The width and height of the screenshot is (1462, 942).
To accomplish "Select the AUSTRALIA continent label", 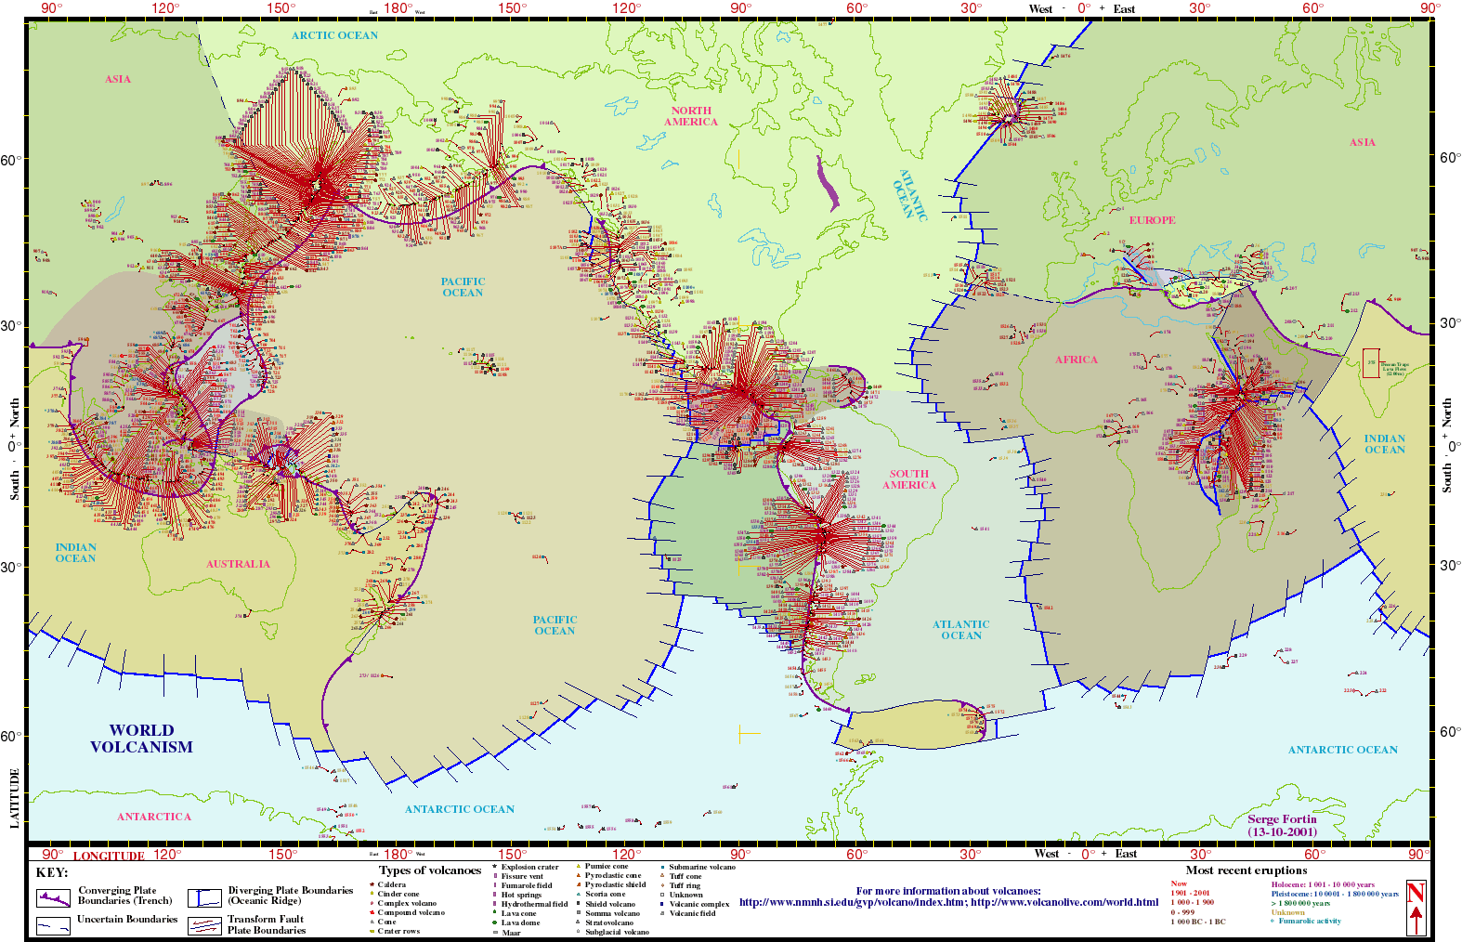I will pos(238,564).
